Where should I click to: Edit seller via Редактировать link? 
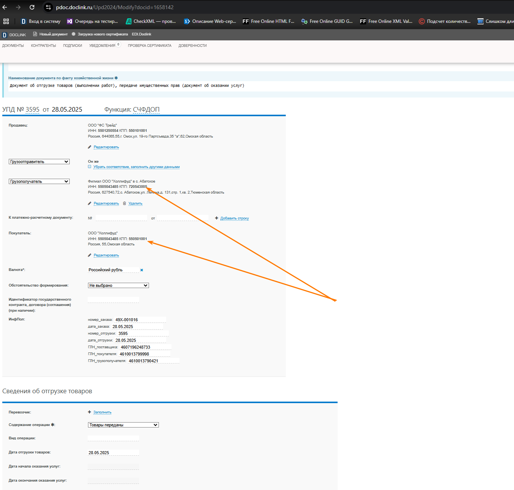(106, 147)
